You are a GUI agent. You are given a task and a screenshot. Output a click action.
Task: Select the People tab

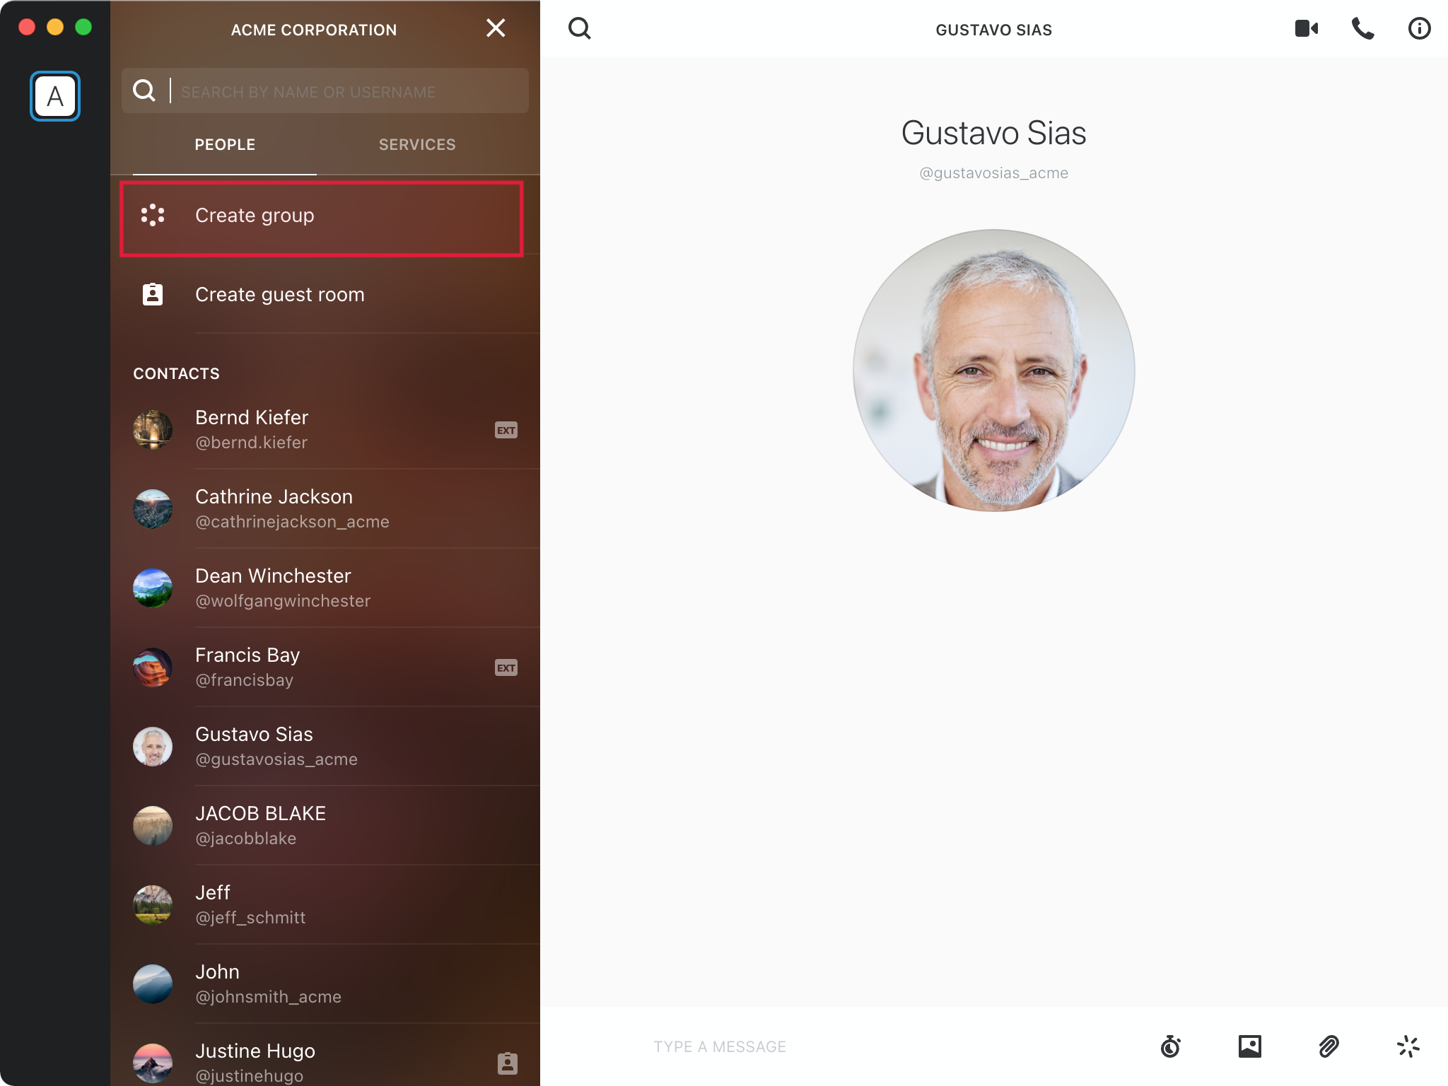coord(225,144)
